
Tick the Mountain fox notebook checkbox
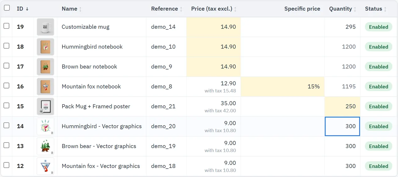pyautogui.click(x=7, y=86)
